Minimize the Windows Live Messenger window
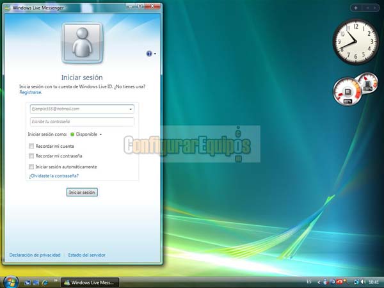This screenshot has height=288, width=384. click(131, 6)
